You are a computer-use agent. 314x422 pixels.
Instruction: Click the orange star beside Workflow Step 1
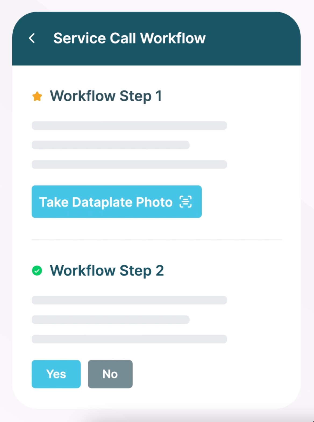37,96
